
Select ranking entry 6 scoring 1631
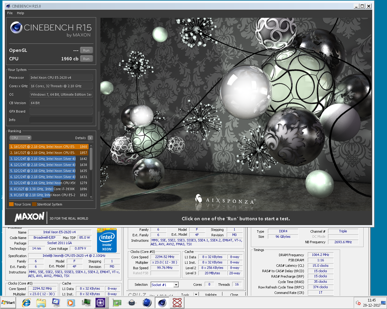49,177
